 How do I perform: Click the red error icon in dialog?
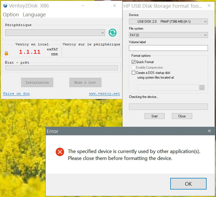(60, 152)
